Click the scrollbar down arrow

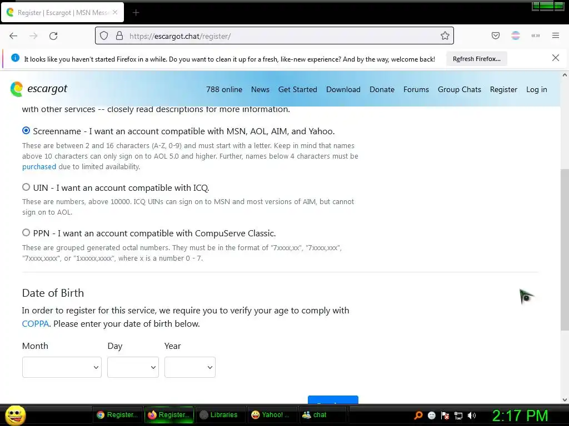[565, 399]
